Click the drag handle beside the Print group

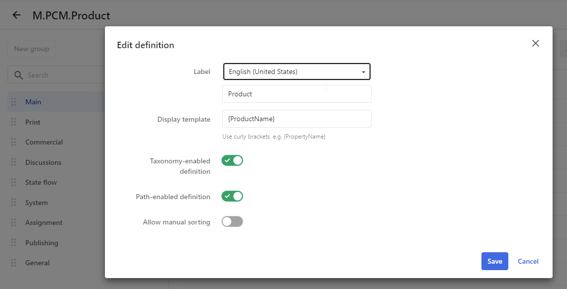(13, 122)
